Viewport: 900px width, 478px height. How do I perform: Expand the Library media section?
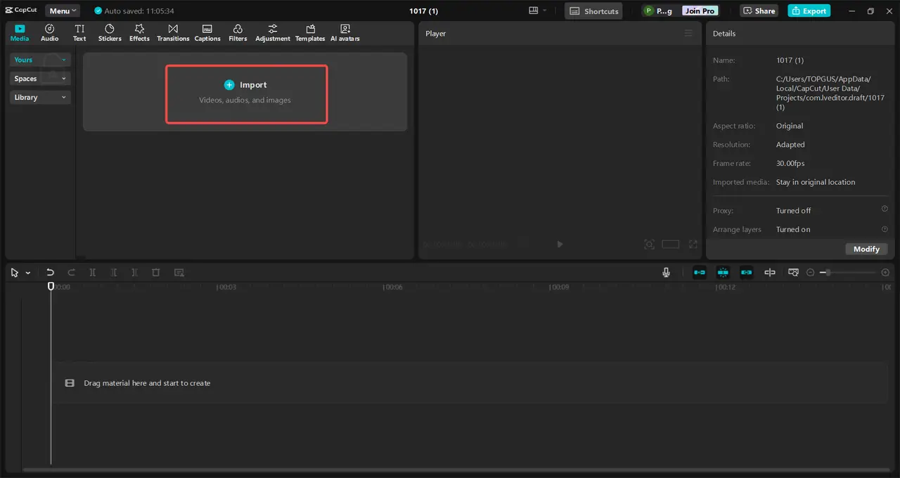[39, 97]
